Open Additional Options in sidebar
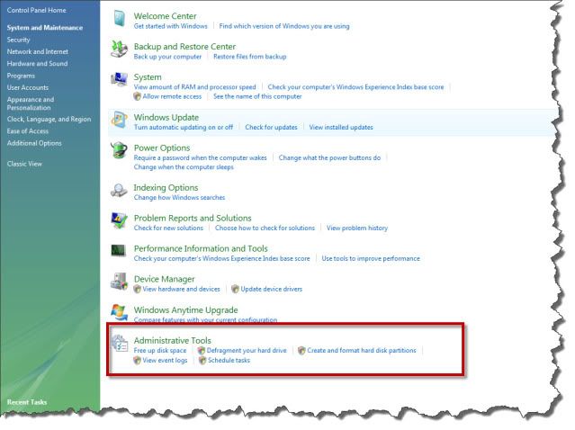This screenshot has width=575, height=430. pyautogui.click(x=34, y=143)
